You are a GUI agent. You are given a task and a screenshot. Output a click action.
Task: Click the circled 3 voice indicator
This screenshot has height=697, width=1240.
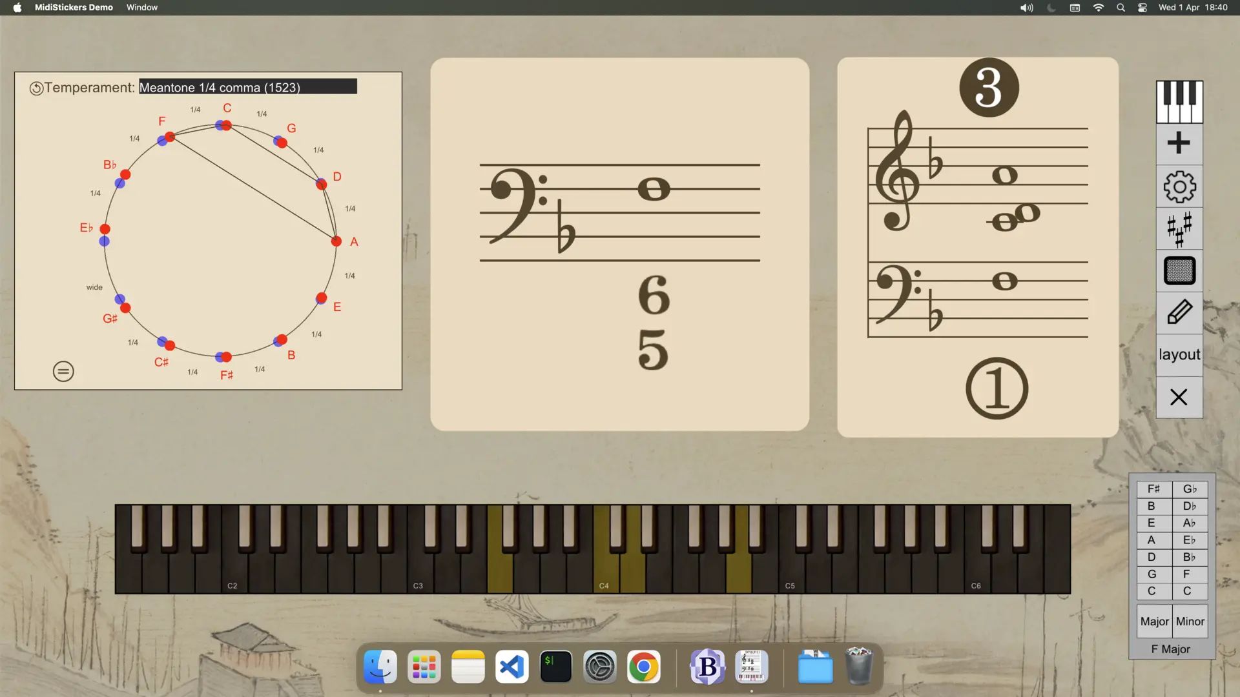pos(988,87)
